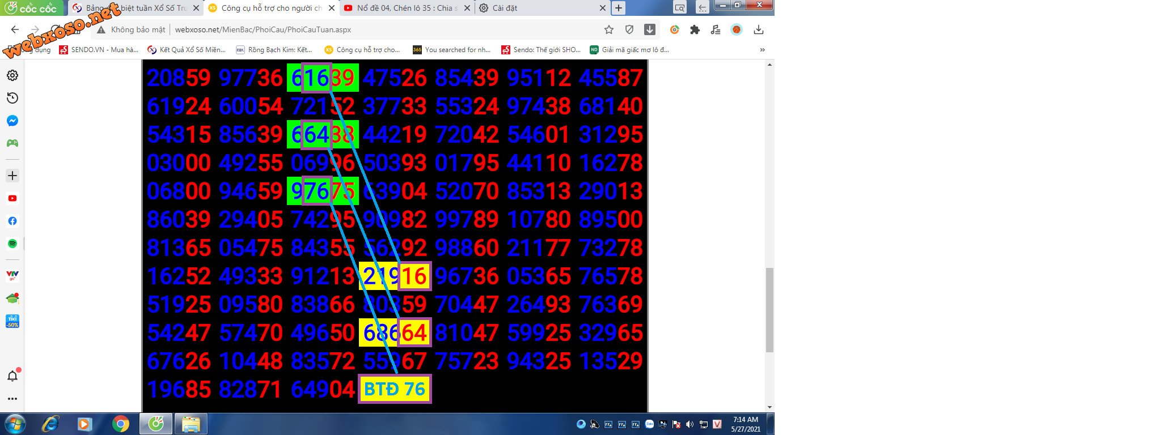Image resolution: width=1176 pixels, height=435 pixels.
Task: Open the Cốc Cốc main menu button
Action: point(32,8)
